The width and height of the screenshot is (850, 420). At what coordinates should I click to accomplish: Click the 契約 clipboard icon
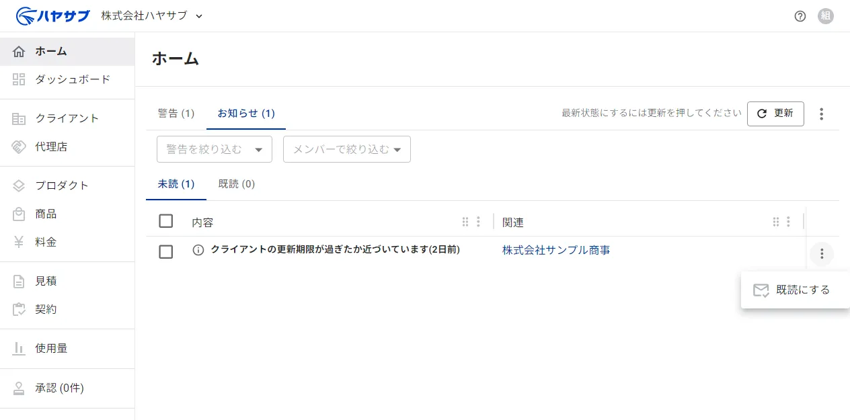pos(19,309)
